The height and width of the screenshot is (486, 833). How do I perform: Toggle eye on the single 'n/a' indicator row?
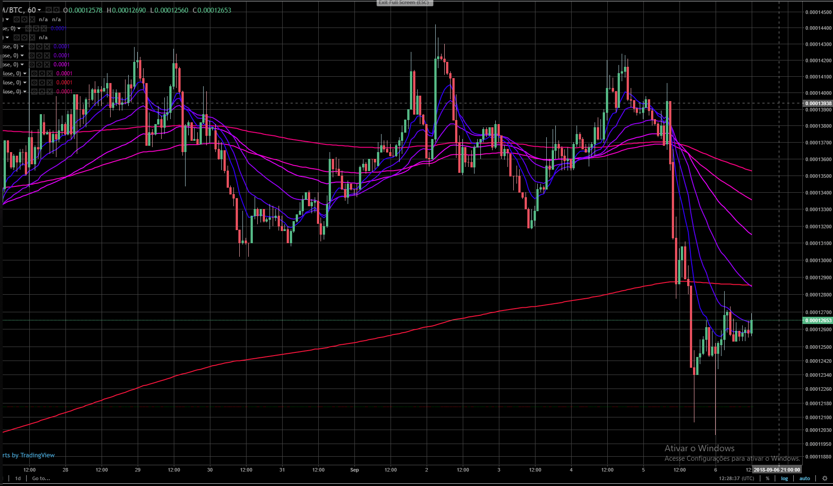17,37
